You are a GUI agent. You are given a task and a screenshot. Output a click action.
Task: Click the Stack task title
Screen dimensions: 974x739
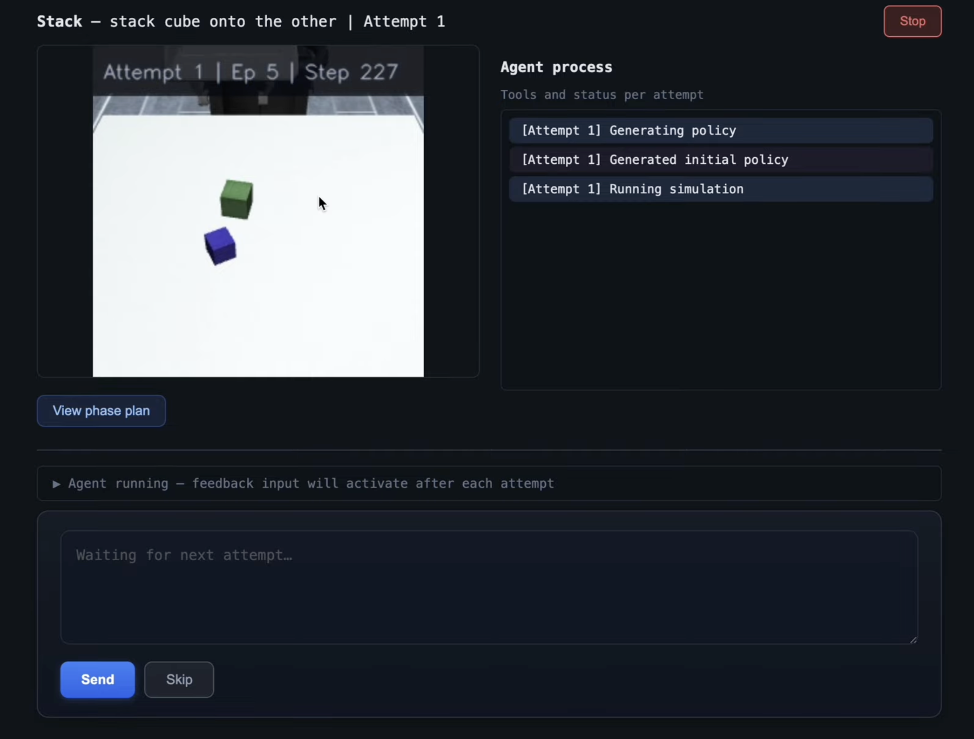[x=60, y=21]
